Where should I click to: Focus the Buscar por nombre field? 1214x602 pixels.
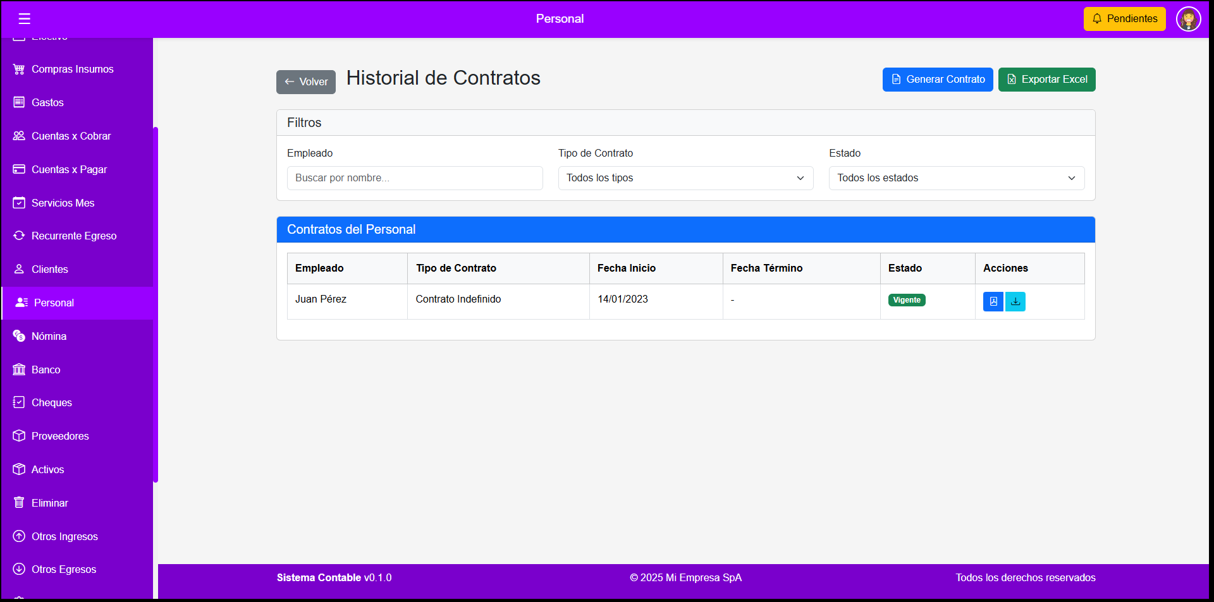[x=415, y=178]
